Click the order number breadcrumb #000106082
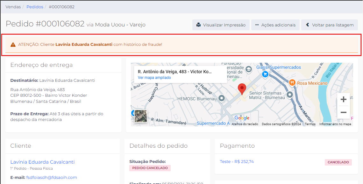 pos(61,7)
